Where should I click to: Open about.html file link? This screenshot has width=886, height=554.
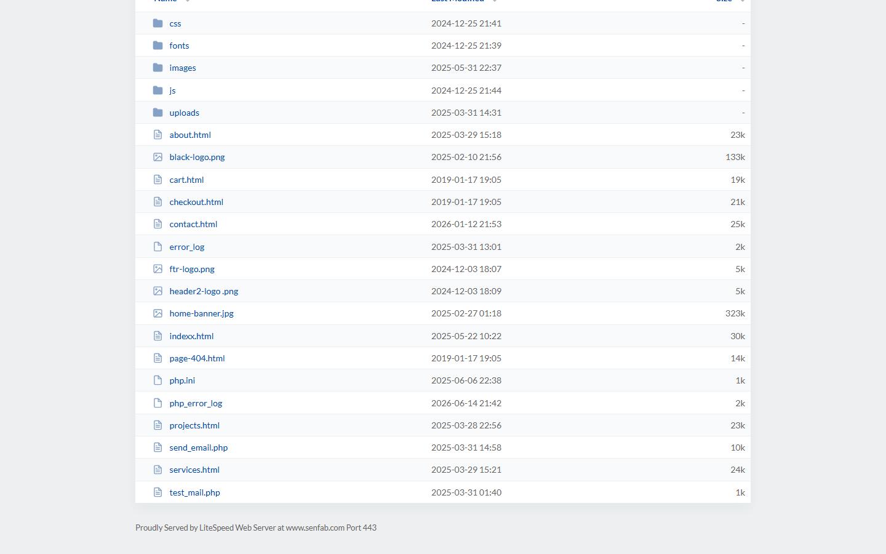190,135
